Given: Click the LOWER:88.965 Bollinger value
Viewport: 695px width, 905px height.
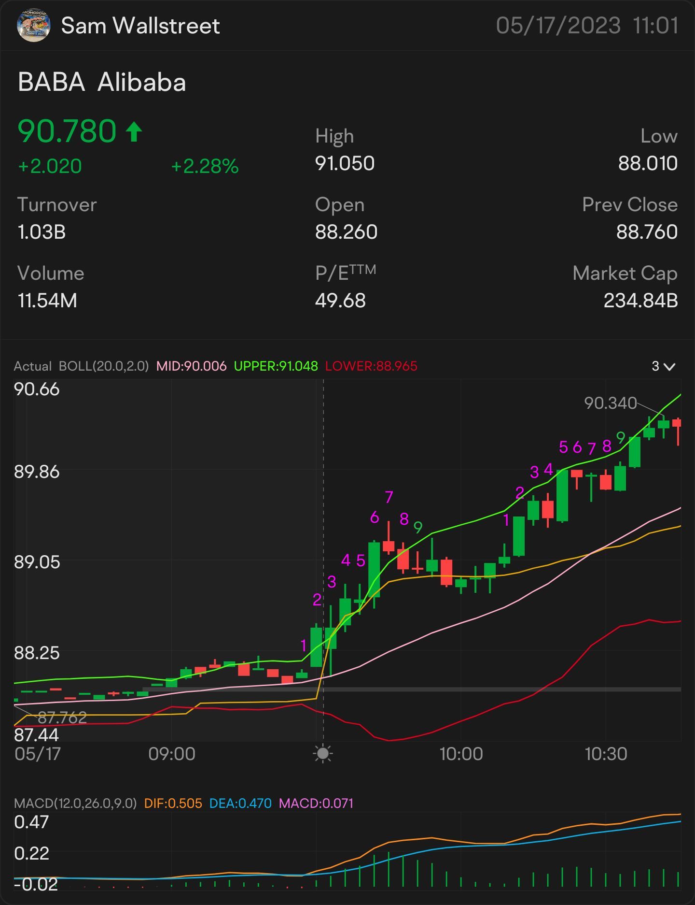Looking at the screenshot, I should 371,366.
